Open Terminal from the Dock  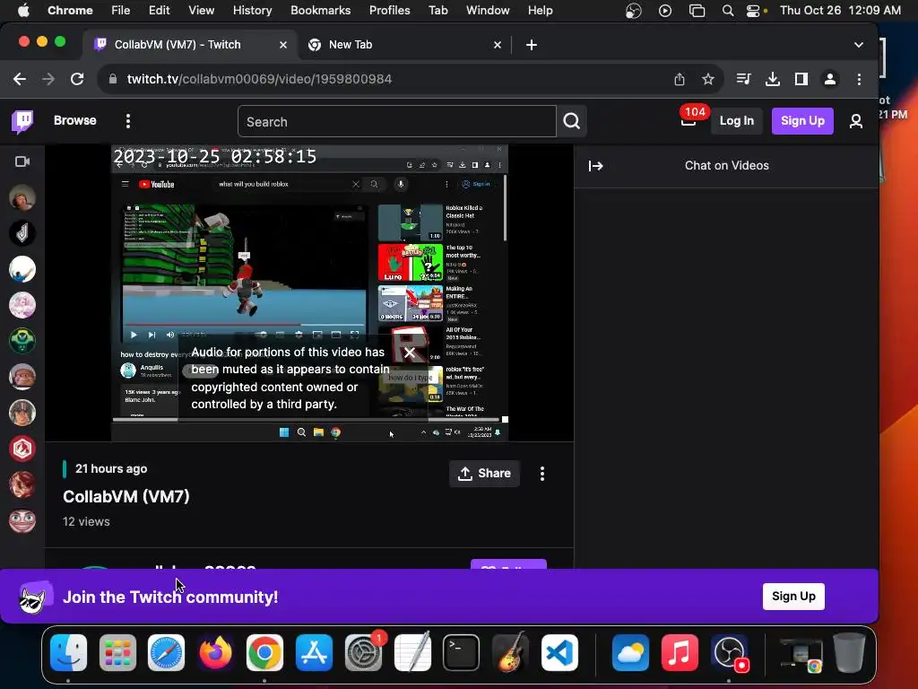coord(461,652)
